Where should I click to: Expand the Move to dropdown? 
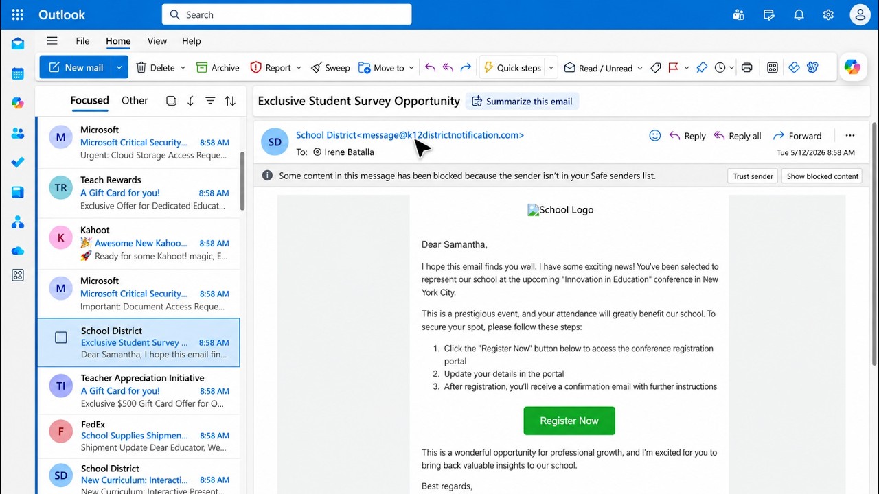[x=411, y=68]
